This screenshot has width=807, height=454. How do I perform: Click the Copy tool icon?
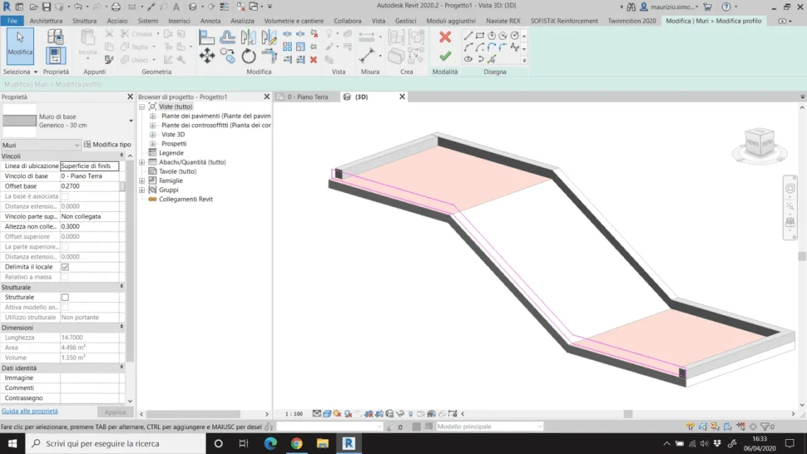(228, 55)
